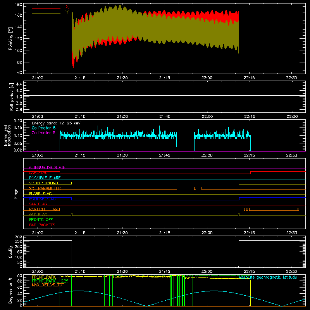Click the PARTICLE_FLAG label
Viewport: 310px width, 310px height.
tap(43, 209)
